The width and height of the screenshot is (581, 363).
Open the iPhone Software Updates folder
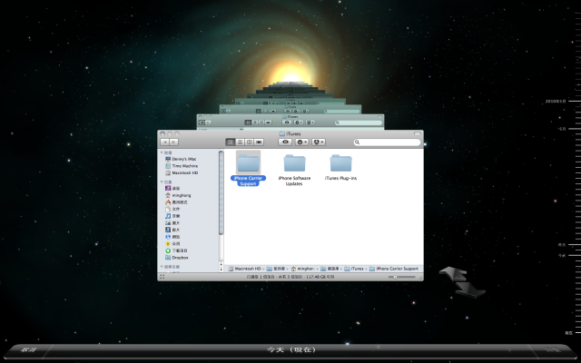(x=294, y=163)
